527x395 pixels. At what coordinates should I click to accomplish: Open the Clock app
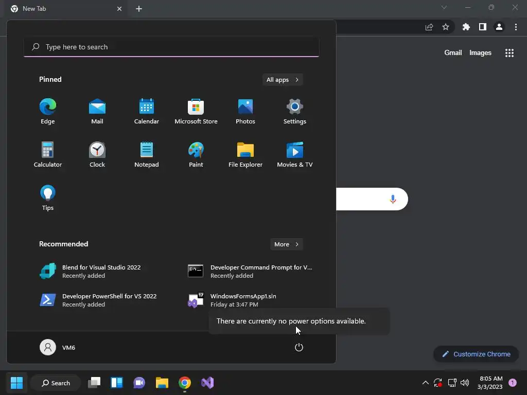coord(97,155)
